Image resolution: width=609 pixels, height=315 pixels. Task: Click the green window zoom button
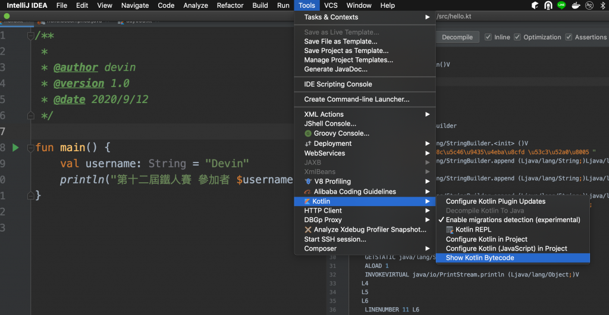[7, 16]
